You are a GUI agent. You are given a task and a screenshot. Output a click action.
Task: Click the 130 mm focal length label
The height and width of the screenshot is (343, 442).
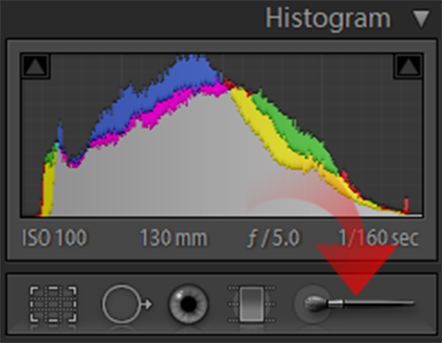(174, 237)
